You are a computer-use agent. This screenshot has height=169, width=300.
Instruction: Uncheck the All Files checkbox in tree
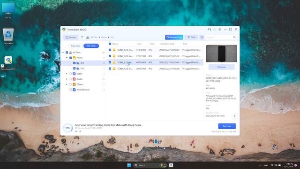(67, 52)
